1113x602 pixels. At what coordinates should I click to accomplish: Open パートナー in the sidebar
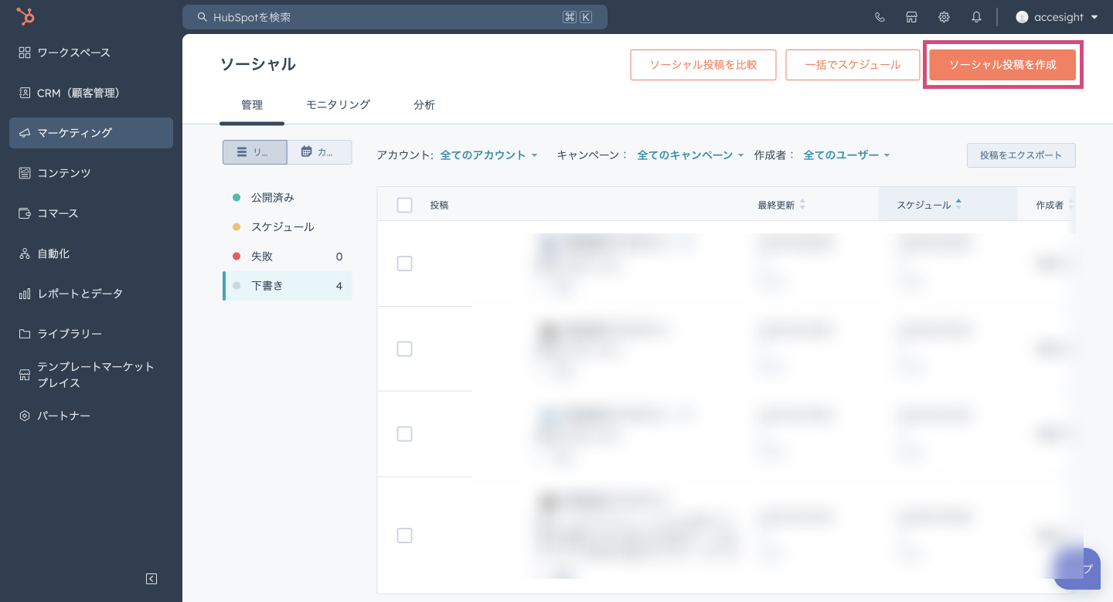91,416
